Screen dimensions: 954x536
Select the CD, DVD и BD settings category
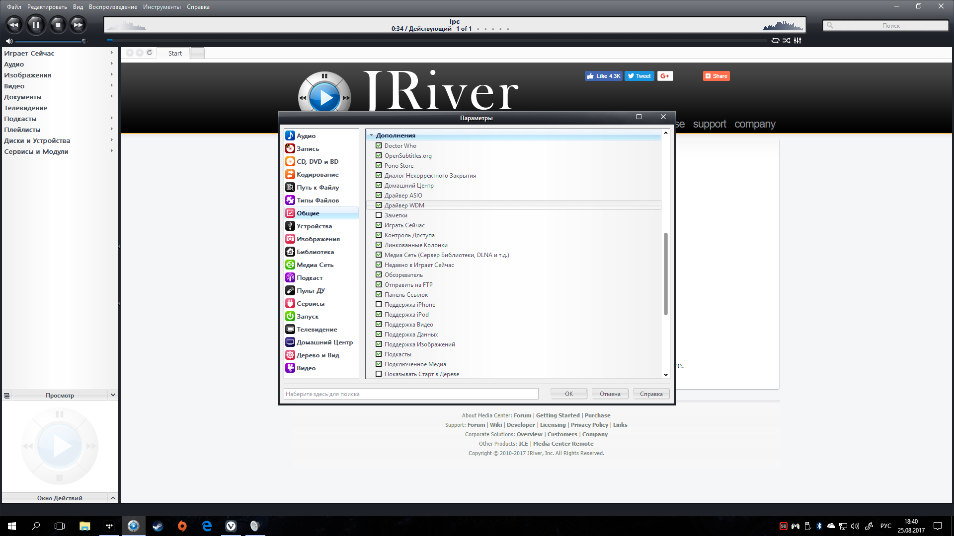[321, 161]
